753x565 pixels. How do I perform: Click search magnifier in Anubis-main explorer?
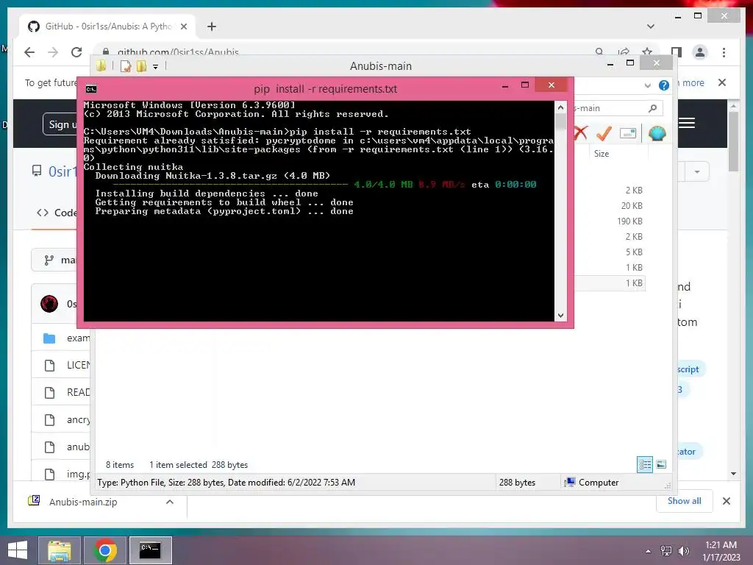tap(652, 109)
